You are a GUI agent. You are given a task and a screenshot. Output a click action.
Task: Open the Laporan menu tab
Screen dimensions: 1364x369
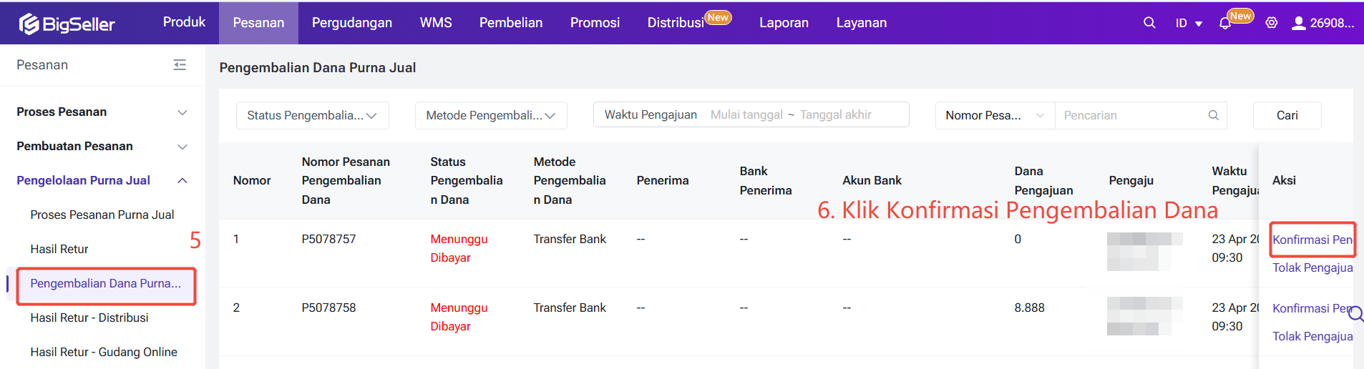tap(784, 23)
